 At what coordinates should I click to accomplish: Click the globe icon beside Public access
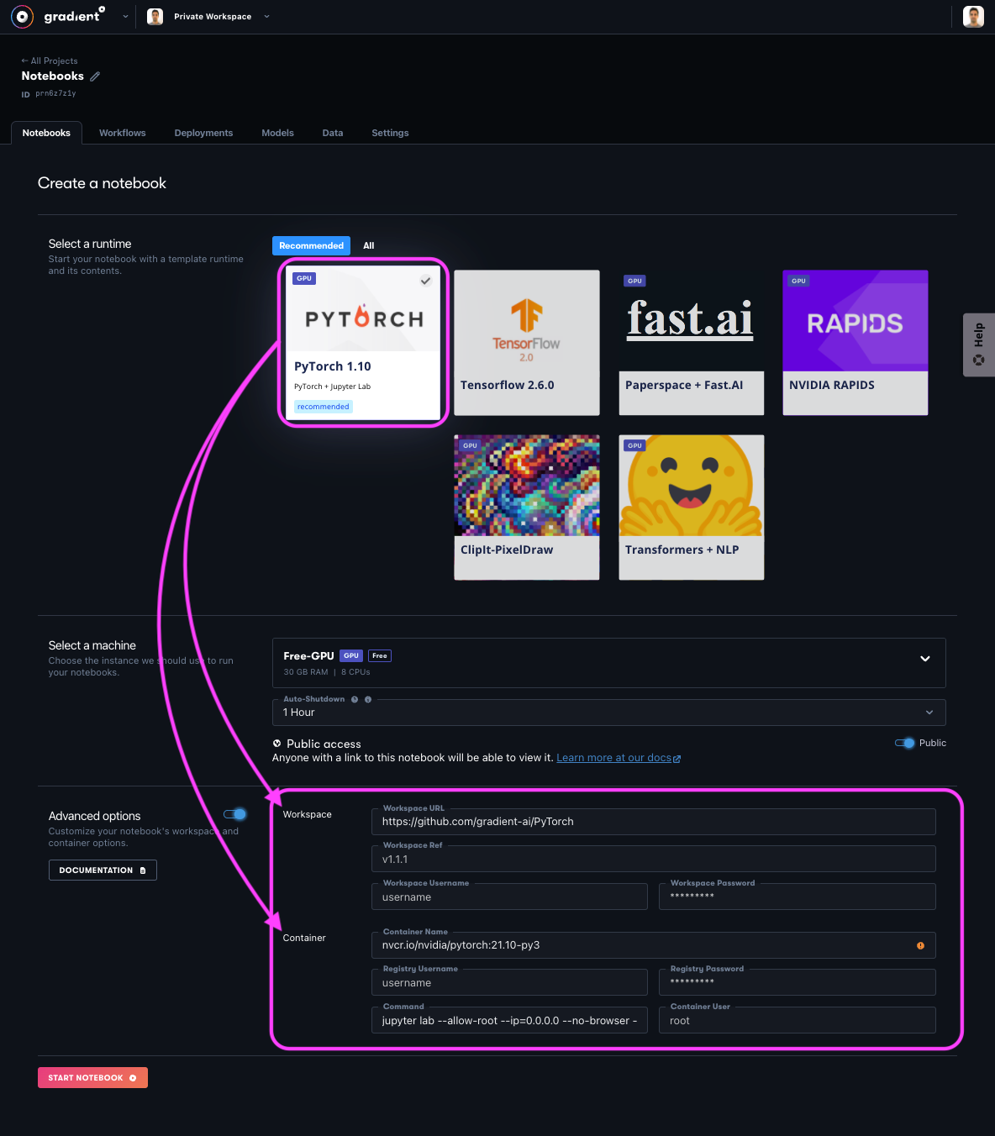277,744
